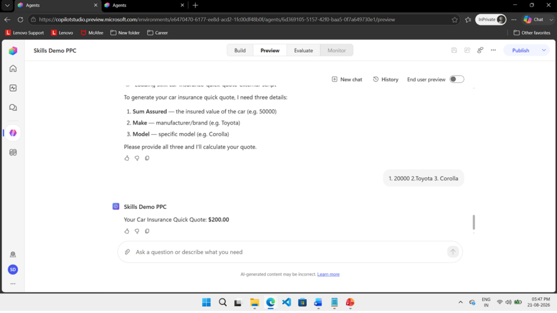This screenshot has width=557, height=313.
Task: Expand the Publish dropdown arrow
Action: coord(544,51)
